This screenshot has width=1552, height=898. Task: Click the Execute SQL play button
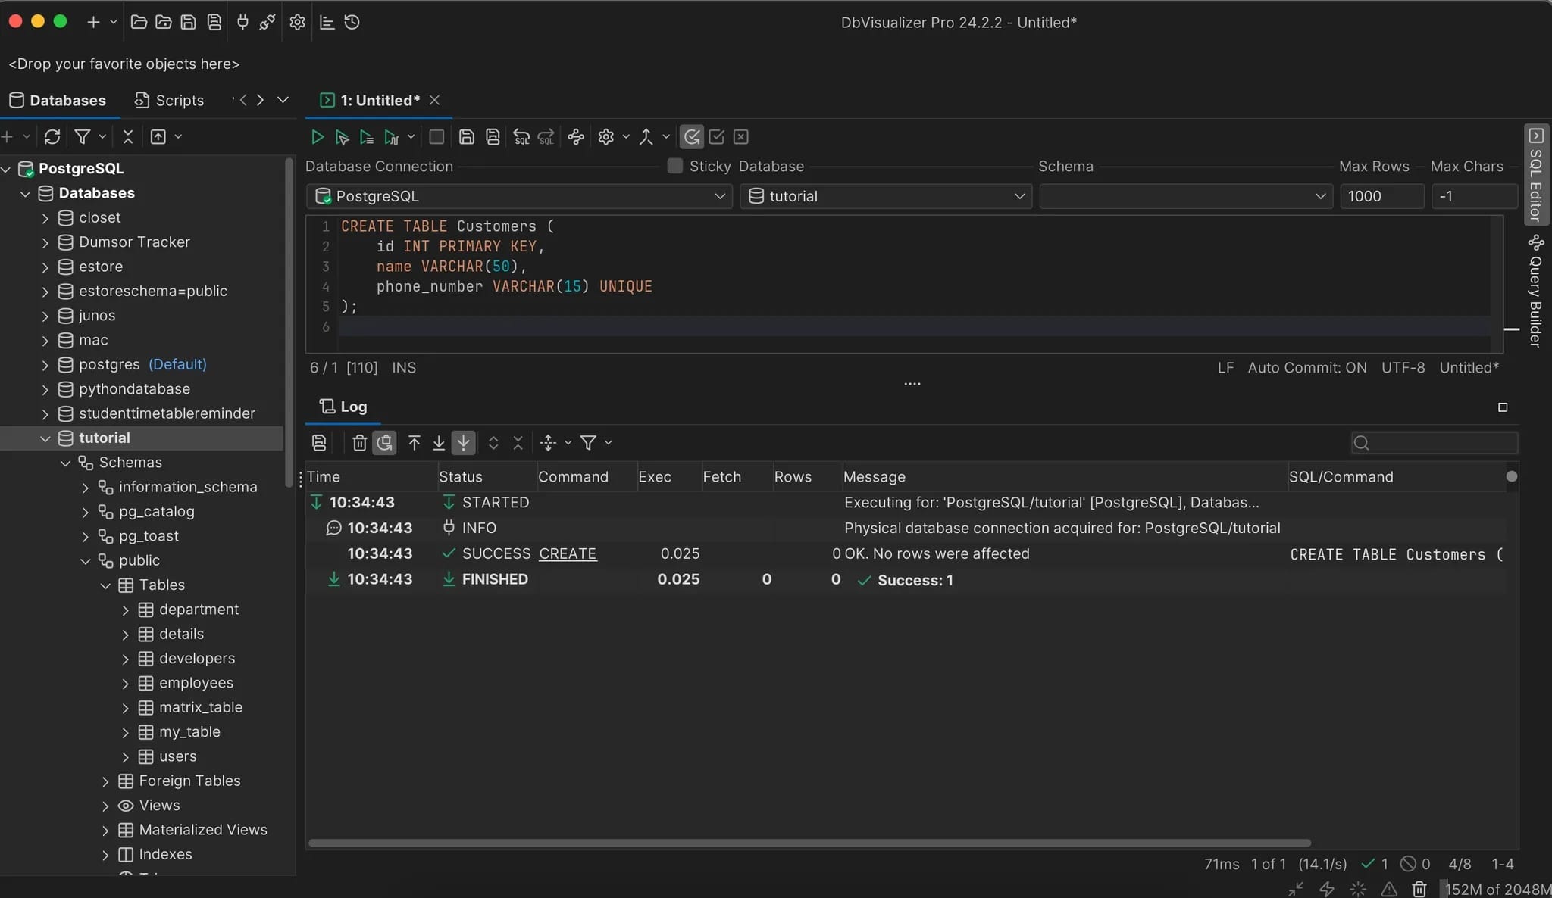(318, 137)
